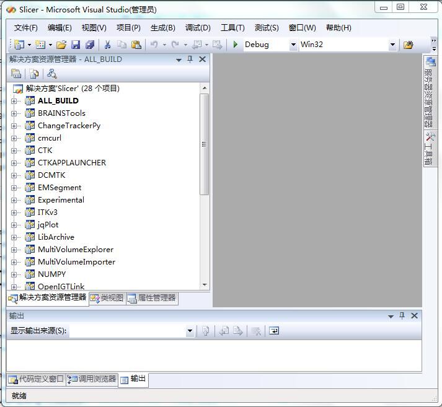Viewport: 442px width, 407px height.
Task: Click the Open File folder icon
Action: pos(61,45)
